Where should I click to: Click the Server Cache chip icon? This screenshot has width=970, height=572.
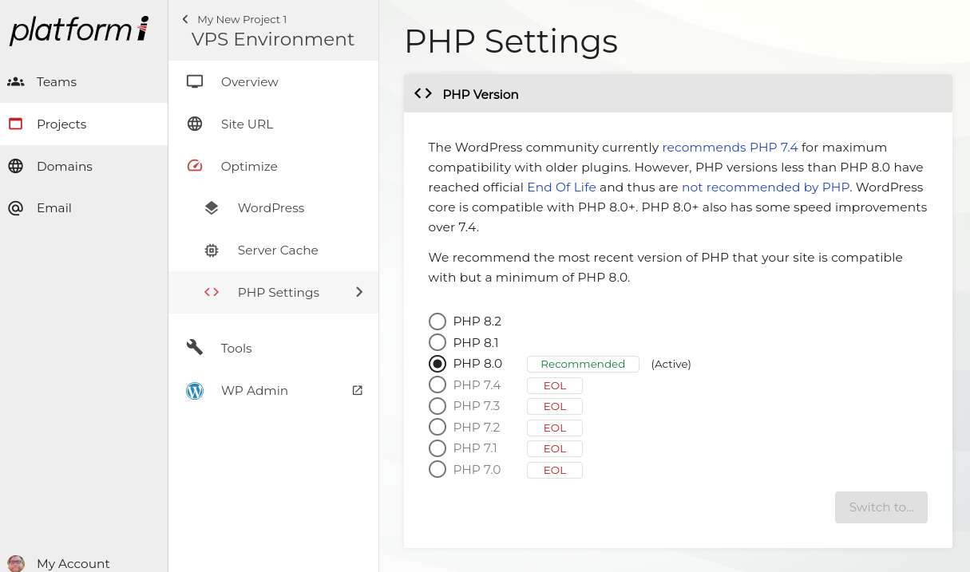click(212, 250)
